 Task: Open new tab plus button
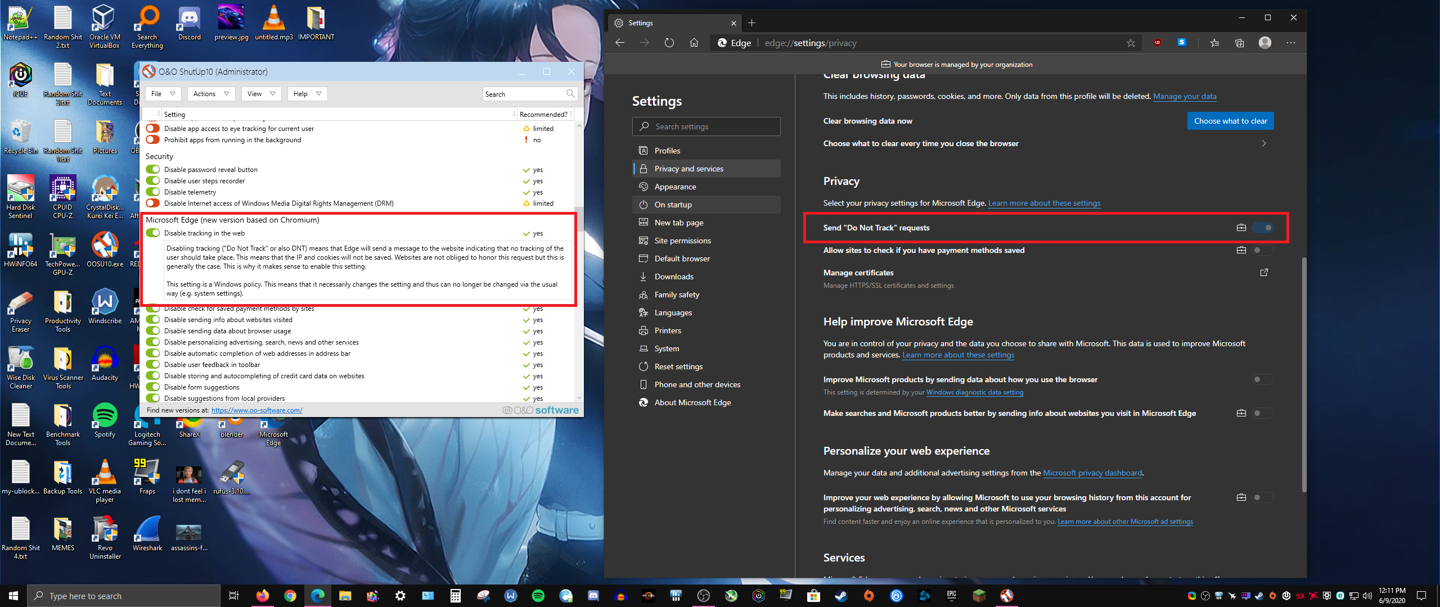751,23
